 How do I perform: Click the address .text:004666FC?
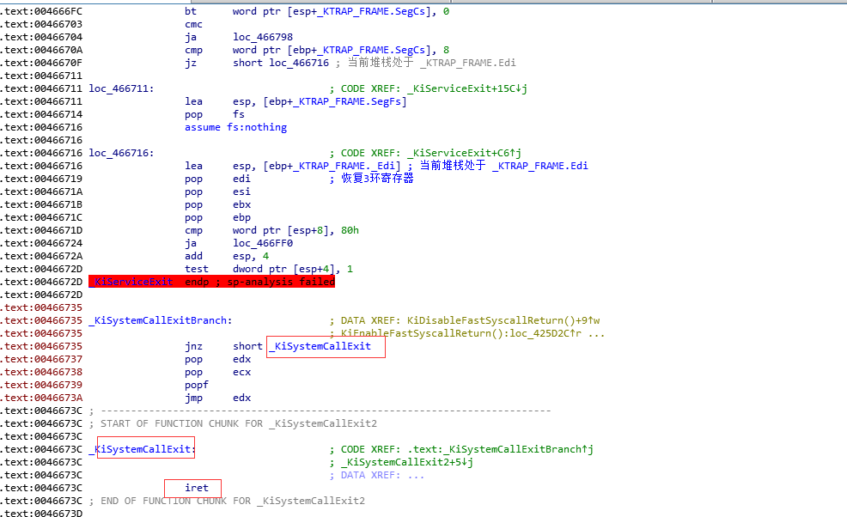click(41, 11)
